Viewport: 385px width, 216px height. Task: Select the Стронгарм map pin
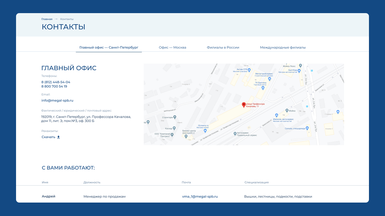pyautogui.click(x=175, y=117)
